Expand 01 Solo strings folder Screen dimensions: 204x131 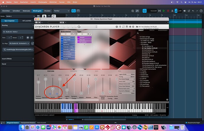[x=139, y=37]
